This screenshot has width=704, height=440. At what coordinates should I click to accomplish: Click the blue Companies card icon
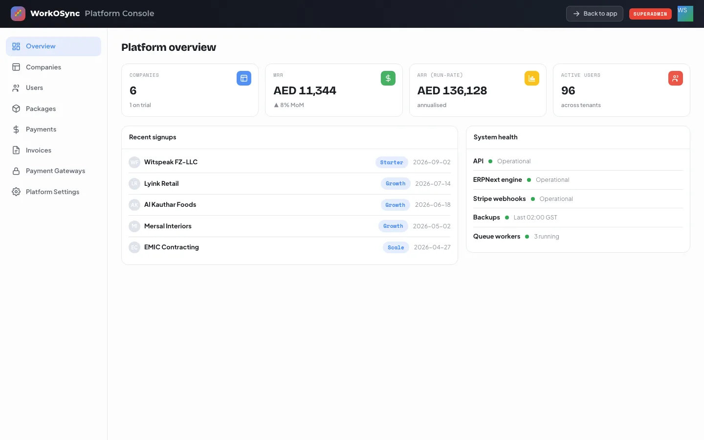coord(244,78)
